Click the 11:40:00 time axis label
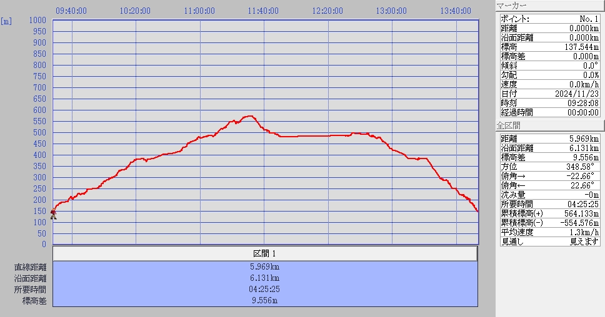Viewport: 605px width, 317px height. (x=263, y=11)
